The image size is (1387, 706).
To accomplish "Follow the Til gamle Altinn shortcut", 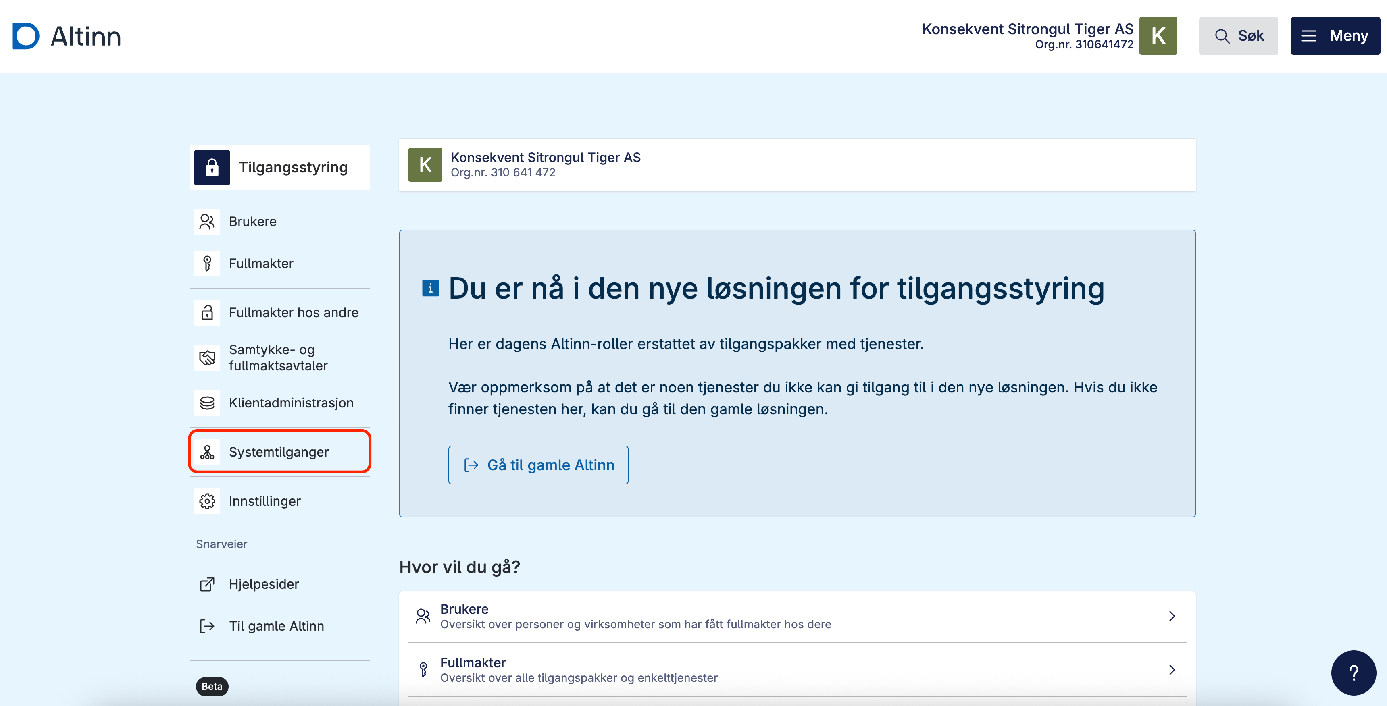I will pyautogui.click(x=276, y=626).
